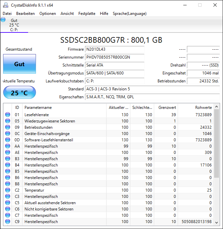The width and height of the screenshot is (223, 229).
Task: Click the status orb for ID C7 row
Action: click(x=8, y=215)
